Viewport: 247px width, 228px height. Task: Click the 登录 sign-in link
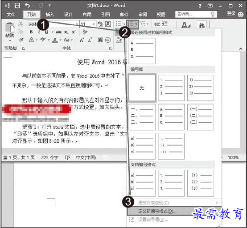[x=231, y=13]
